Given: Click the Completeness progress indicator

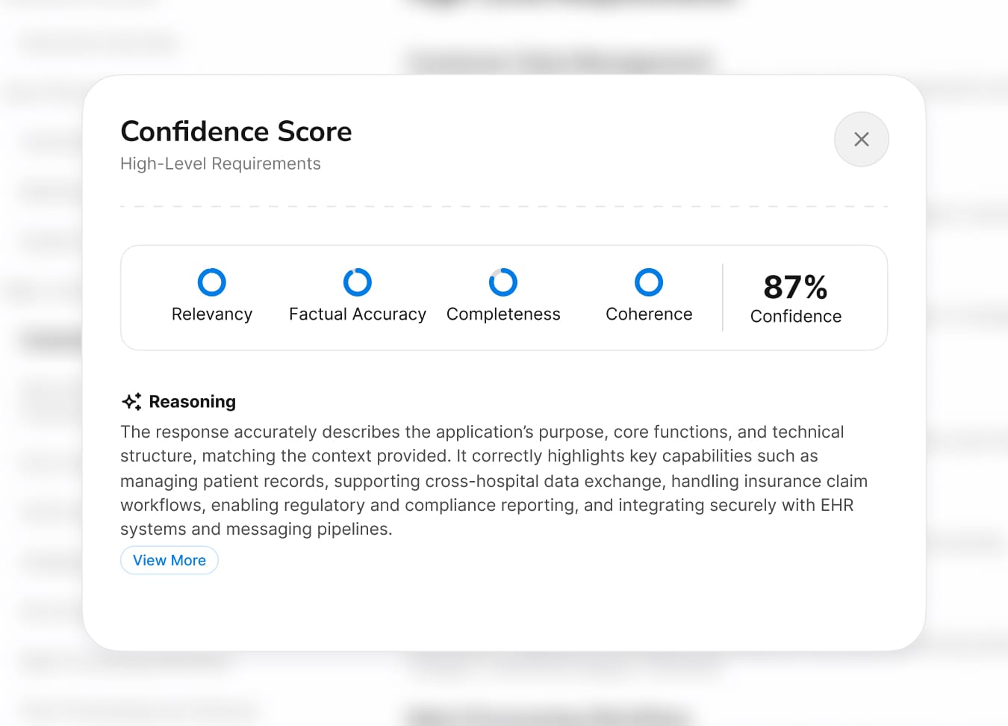Looking at the screenshot, I should point(503,282).
